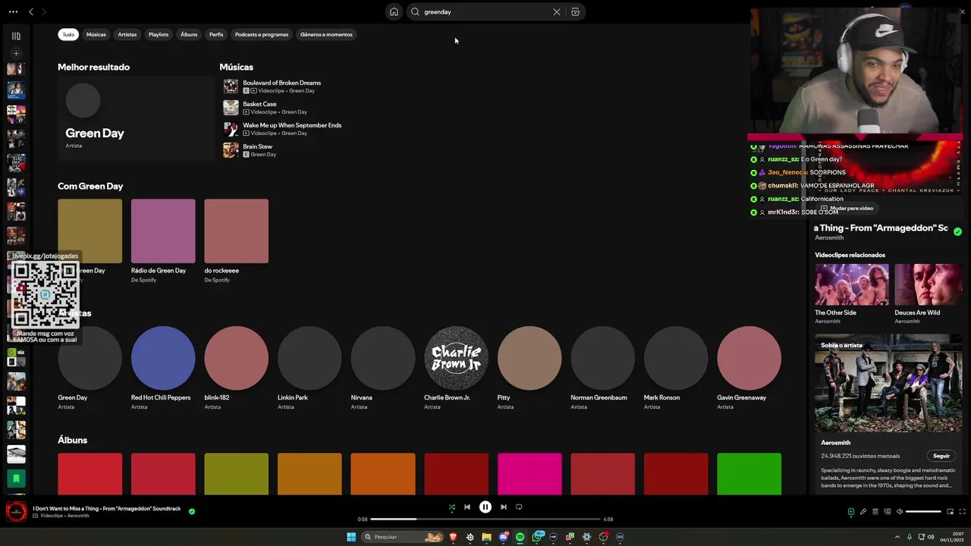Toggle shuffle in the player bar

pos(452,507)
